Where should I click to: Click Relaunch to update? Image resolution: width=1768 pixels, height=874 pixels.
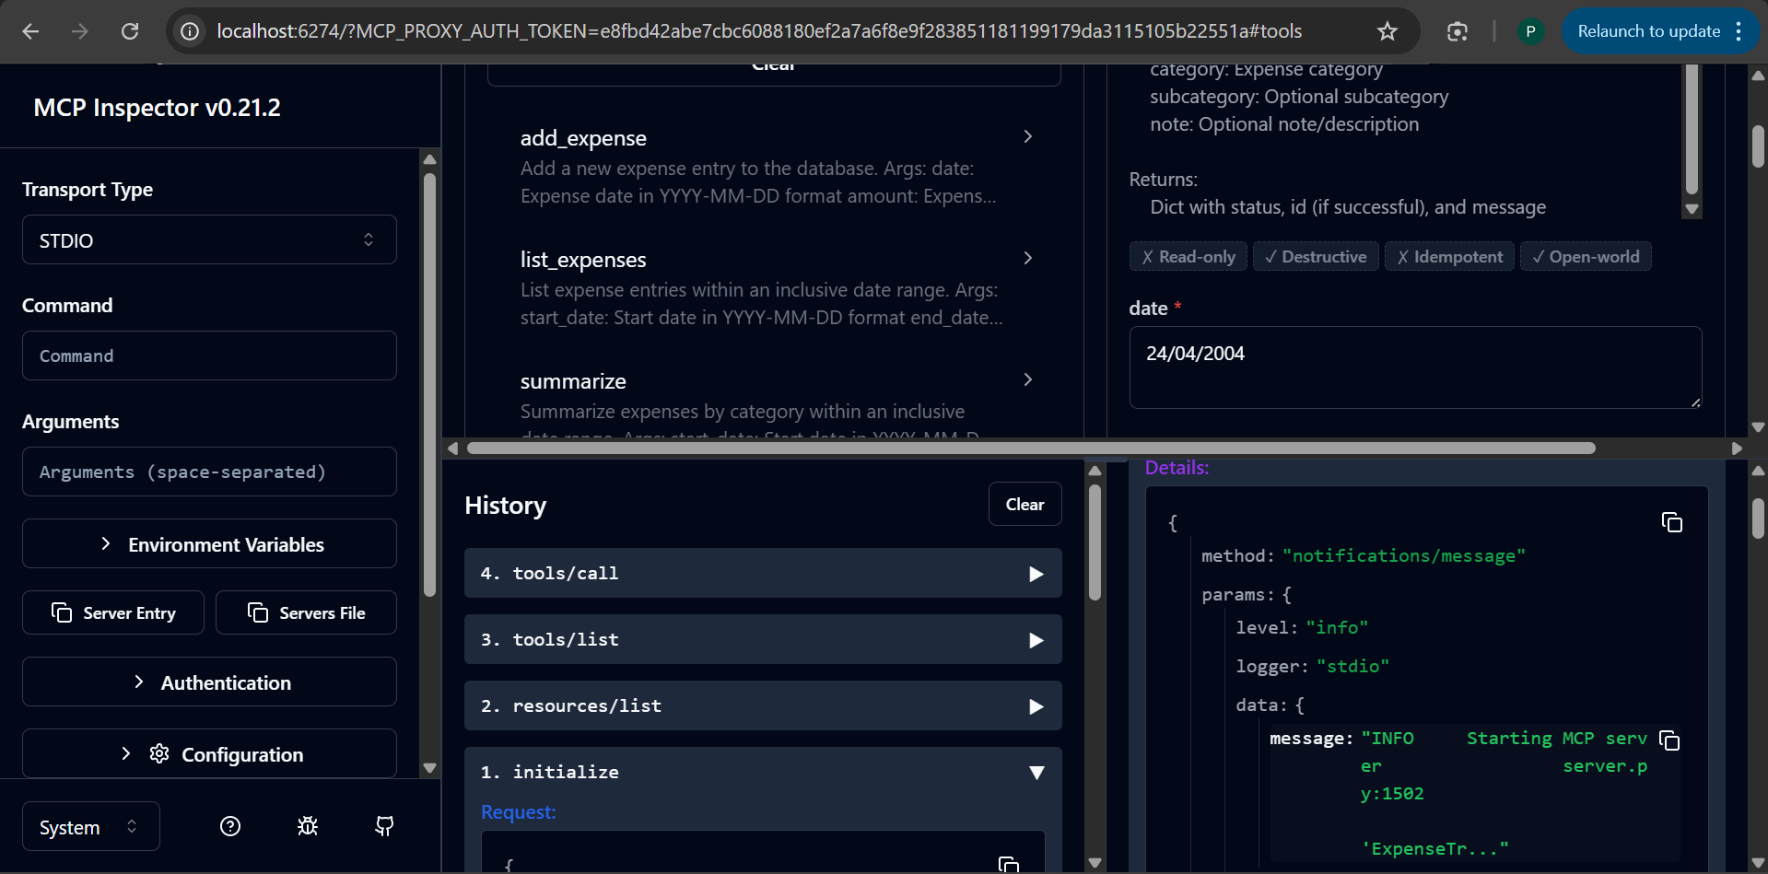pos(1648,31)
